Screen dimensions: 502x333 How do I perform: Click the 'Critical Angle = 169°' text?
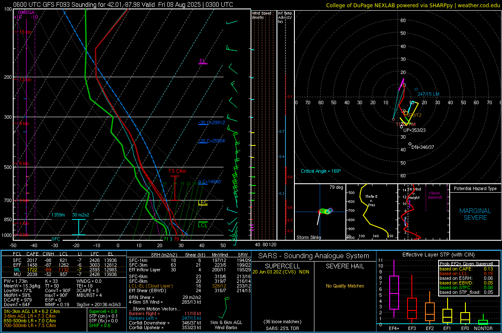pos(321,171)
